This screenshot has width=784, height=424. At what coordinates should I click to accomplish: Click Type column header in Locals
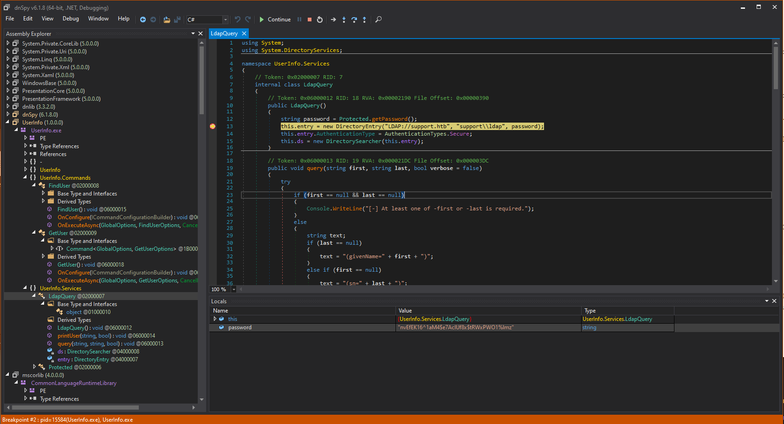pyautogui.click(x=628, y=311)
